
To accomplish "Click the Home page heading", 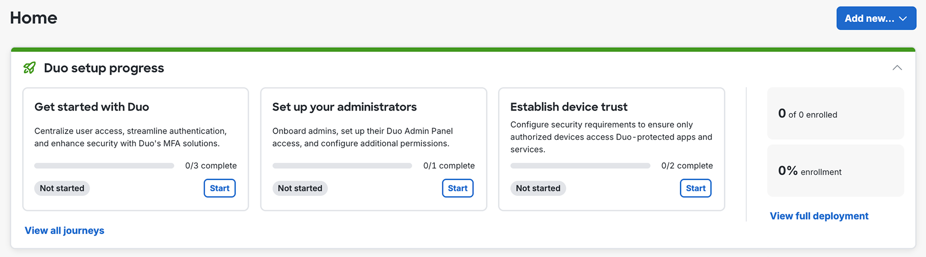I will click(33, 18).
